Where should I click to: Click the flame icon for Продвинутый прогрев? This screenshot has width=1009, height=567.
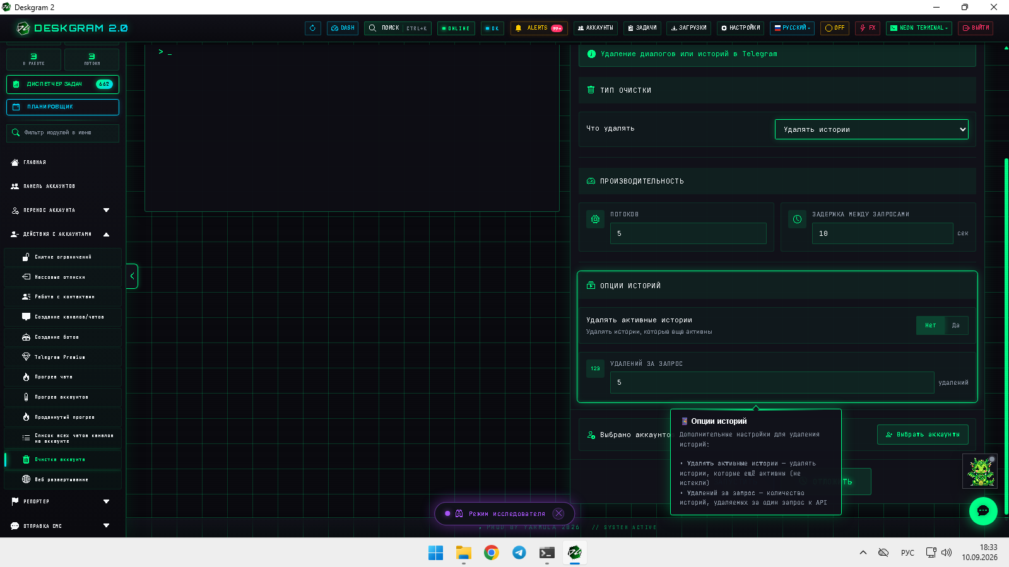tap(26, 418)
